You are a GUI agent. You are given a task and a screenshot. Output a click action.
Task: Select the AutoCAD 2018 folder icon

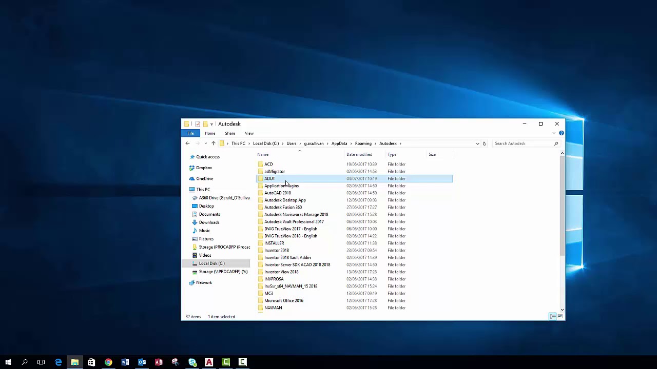[x=260, y=193]
